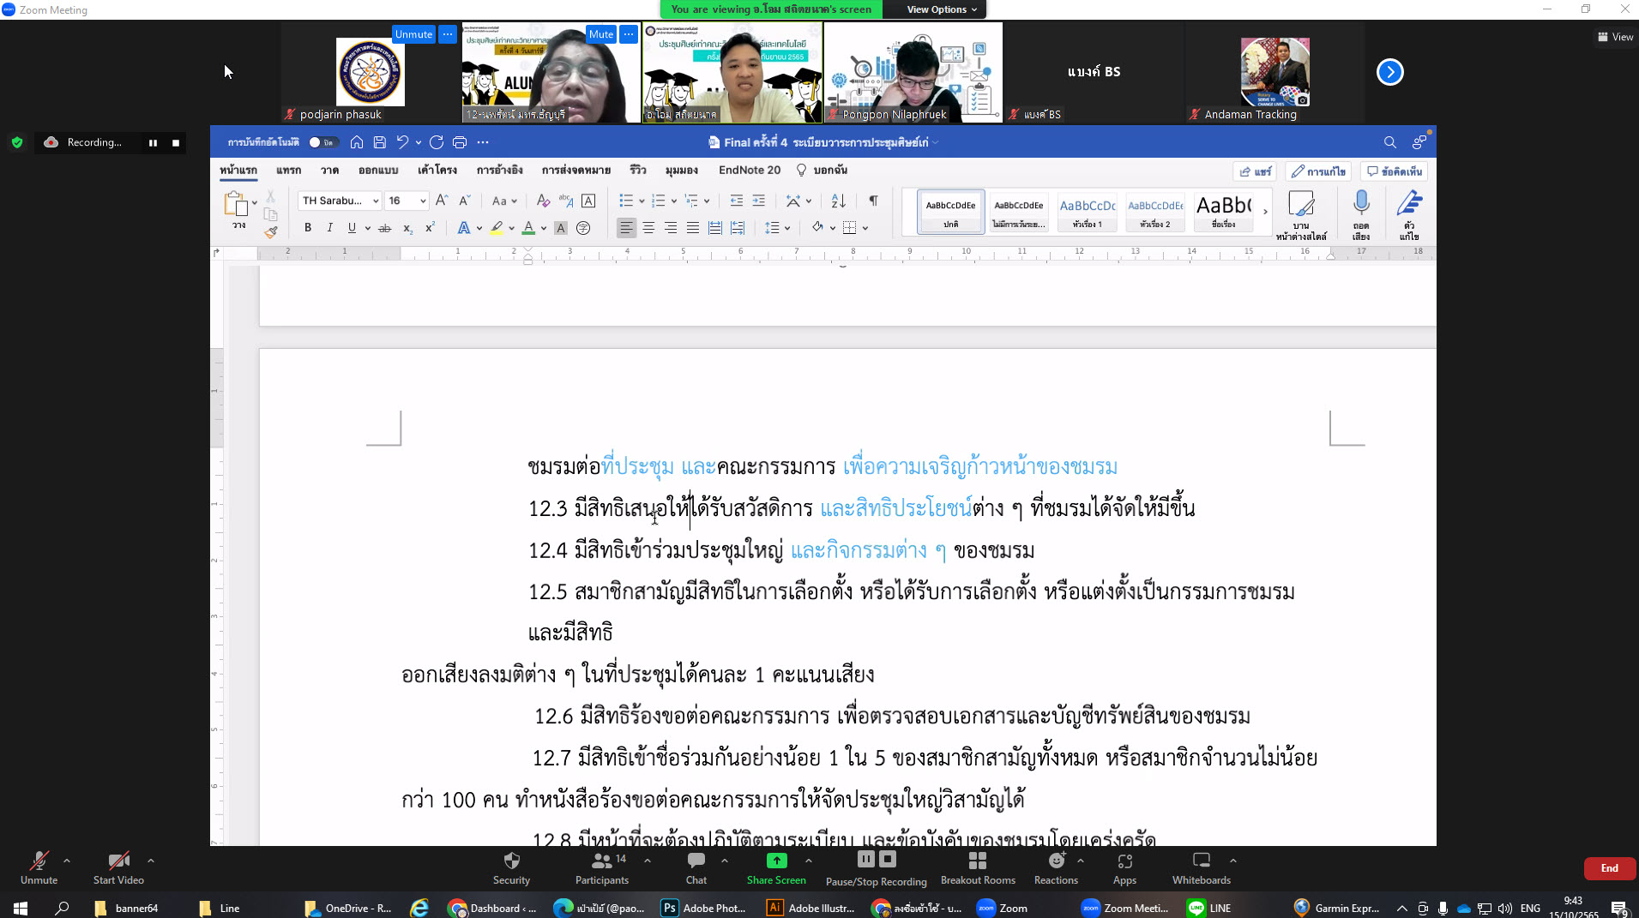Expand audio options arrow next to Unmute
The height and width of the screenshot is (918, 1639).
click(67, 861)
